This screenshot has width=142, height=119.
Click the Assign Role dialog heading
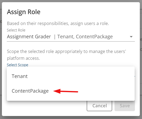tap(24, 12)
